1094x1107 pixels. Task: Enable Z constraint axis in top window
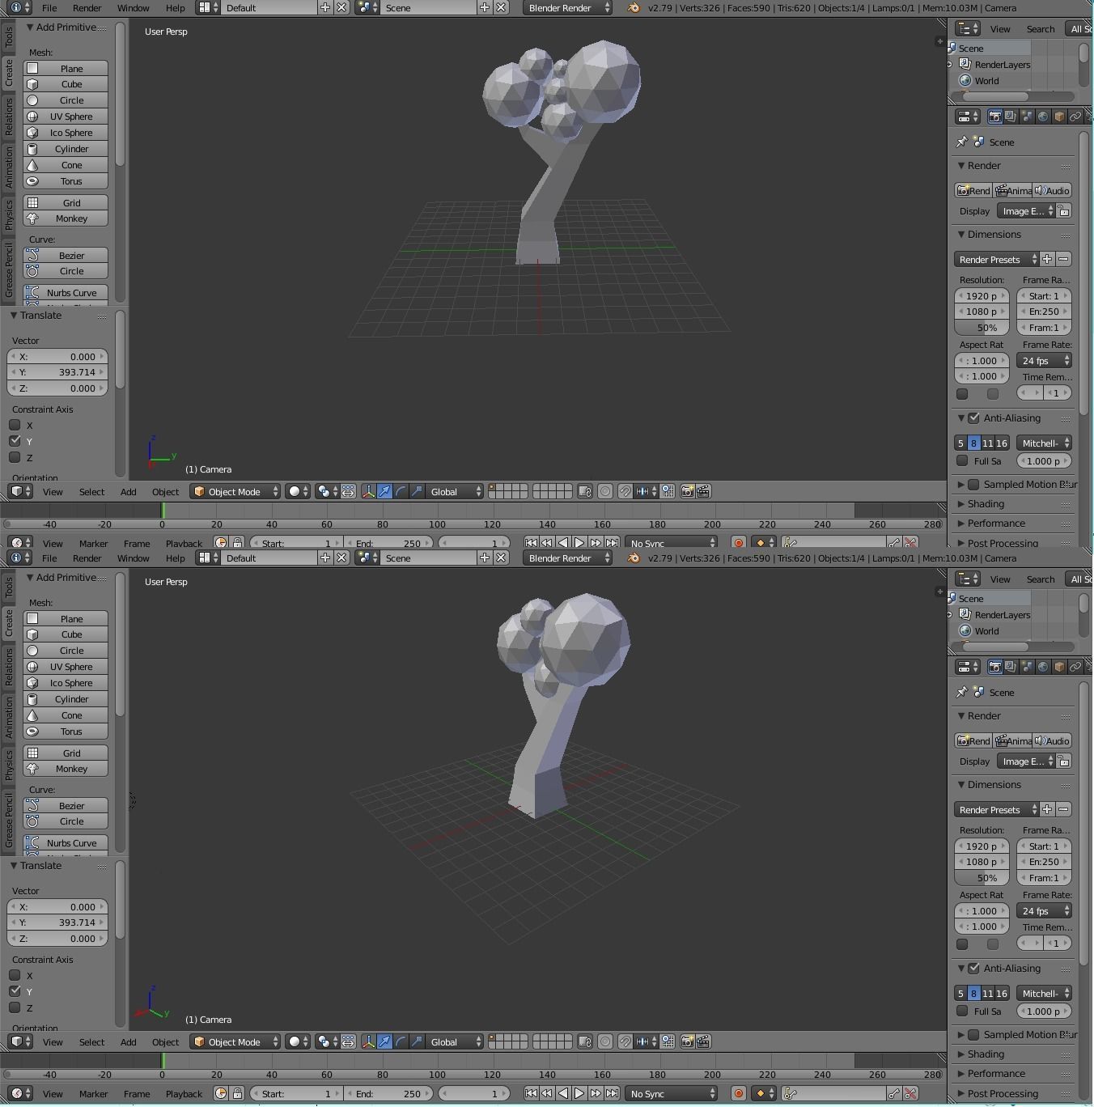[x=15, y=457]
